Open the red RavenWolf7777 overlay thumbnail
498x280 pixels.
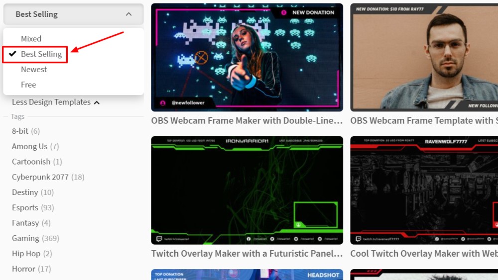coord(424,190)
